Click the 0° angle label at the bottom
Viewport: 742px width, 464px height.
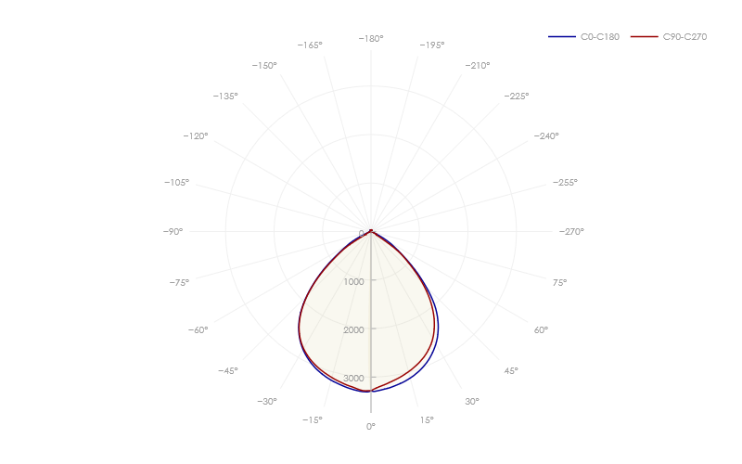tap(371, 426)
